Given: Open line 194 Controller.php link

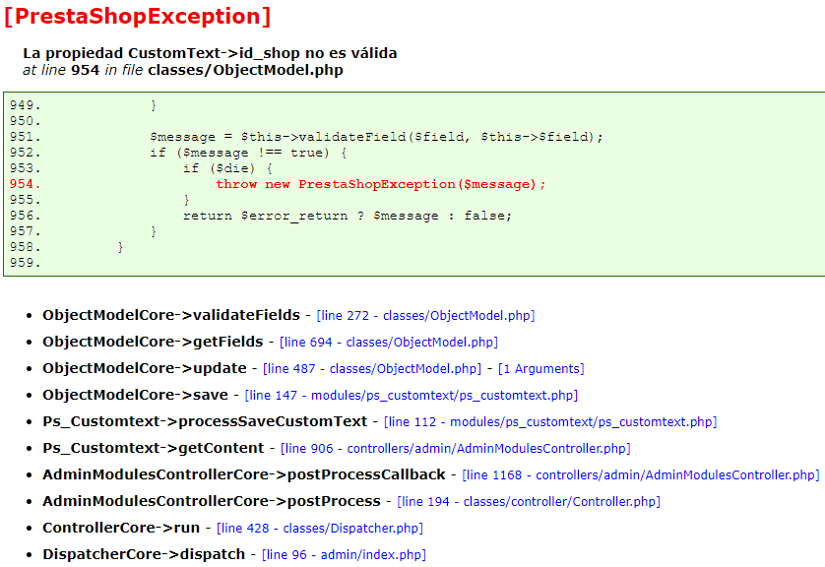Looking at the screenshot, I should [529, 502].
